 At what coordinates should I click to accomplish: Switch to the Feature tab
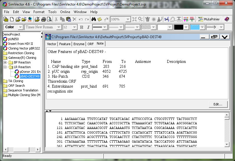65,44
